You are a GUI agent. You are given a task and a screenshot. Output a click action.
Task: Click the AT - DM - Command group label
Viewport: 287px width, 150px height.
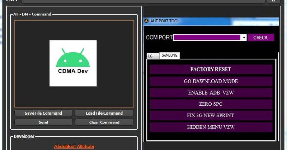32,14
